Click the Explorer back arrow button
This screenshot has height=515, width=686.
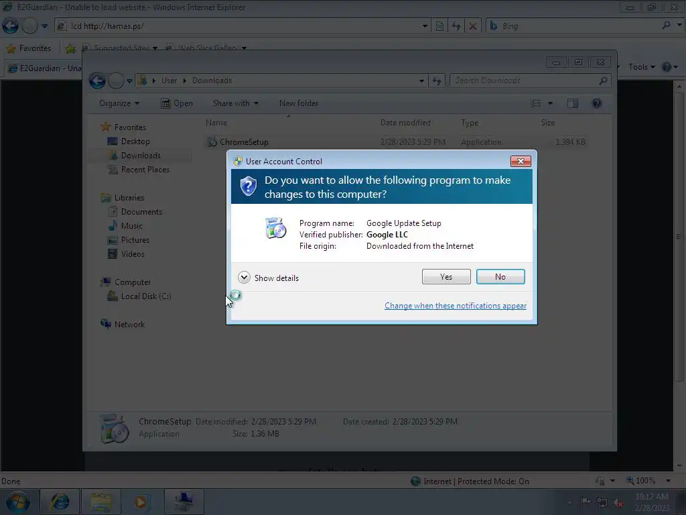coord(97,80)
